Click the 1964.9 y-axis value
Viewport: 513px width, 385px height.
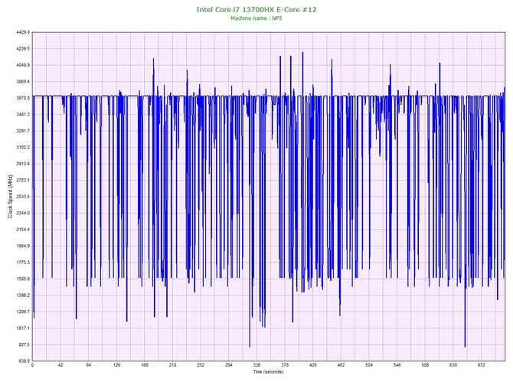point(23,246)
